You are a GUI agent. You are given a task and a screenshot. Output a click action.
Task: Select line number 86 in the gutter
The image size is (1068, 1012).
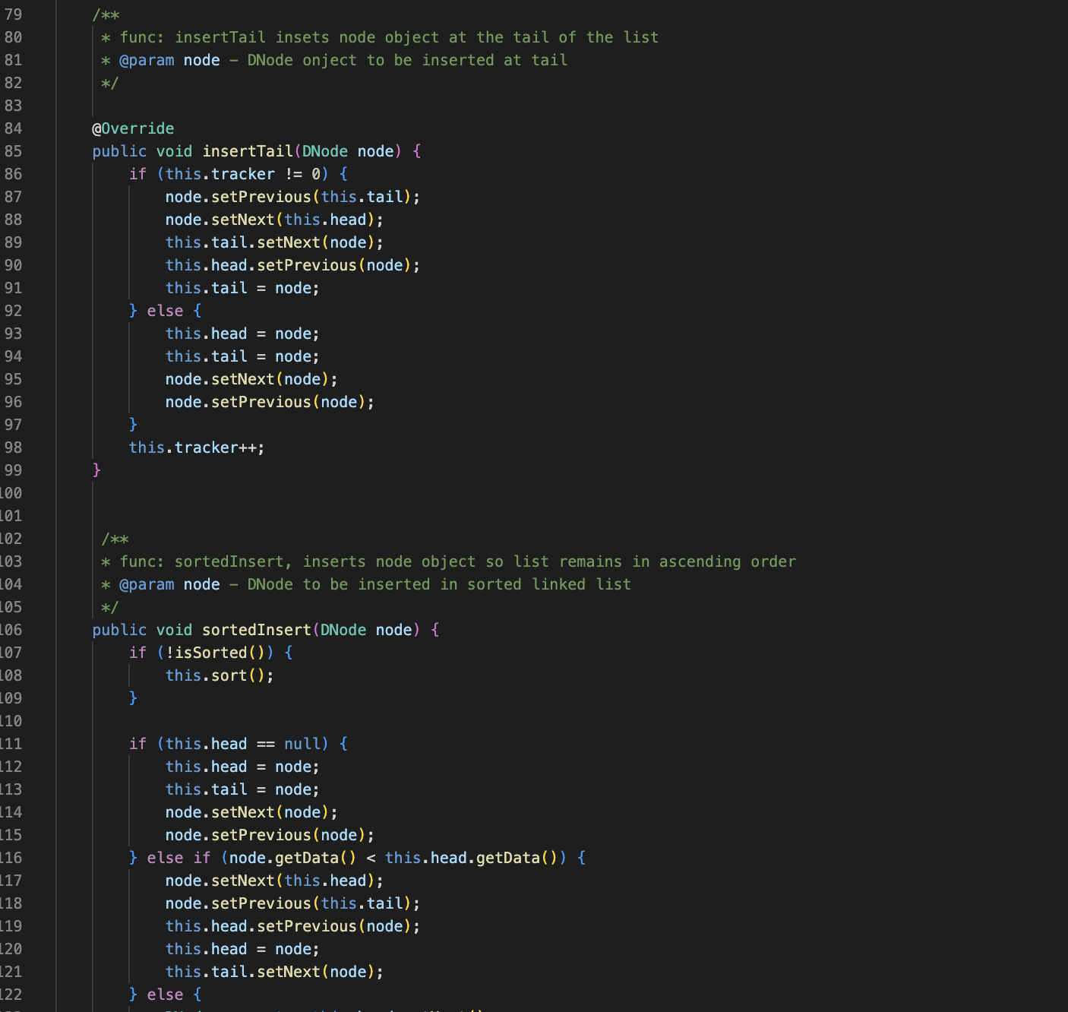(13, 174)
